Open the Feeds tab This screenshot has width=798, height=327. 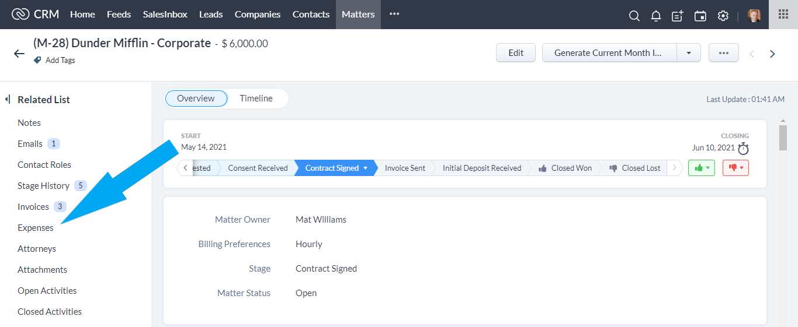click(x=119, y=14)
